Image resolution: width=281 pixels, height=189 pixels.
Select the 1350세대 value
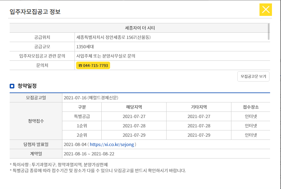[x=85, y=47]
